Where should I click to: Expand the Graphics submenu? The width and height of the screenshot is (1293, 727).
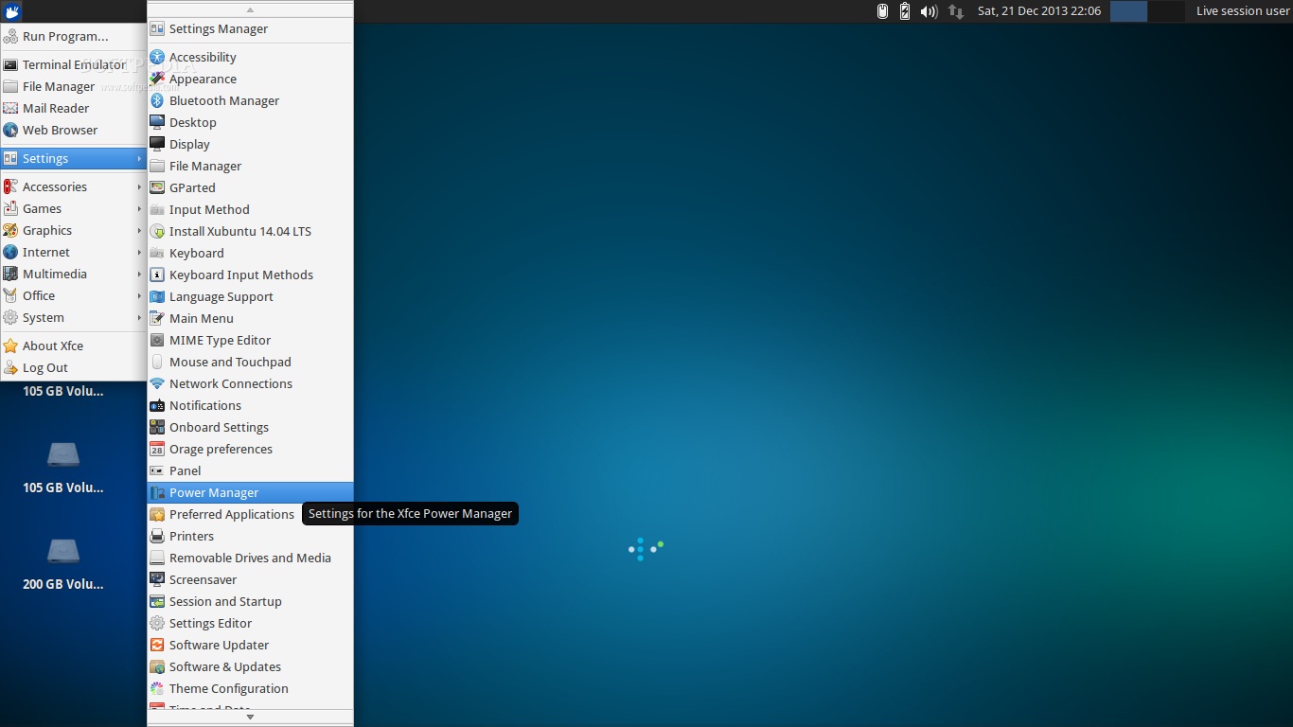73,230
